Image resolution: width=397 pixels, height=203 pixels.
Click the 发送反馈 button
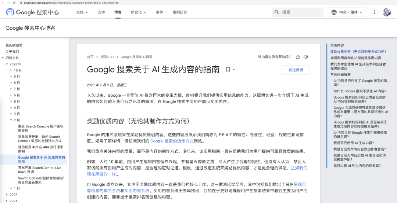[296, 70]
